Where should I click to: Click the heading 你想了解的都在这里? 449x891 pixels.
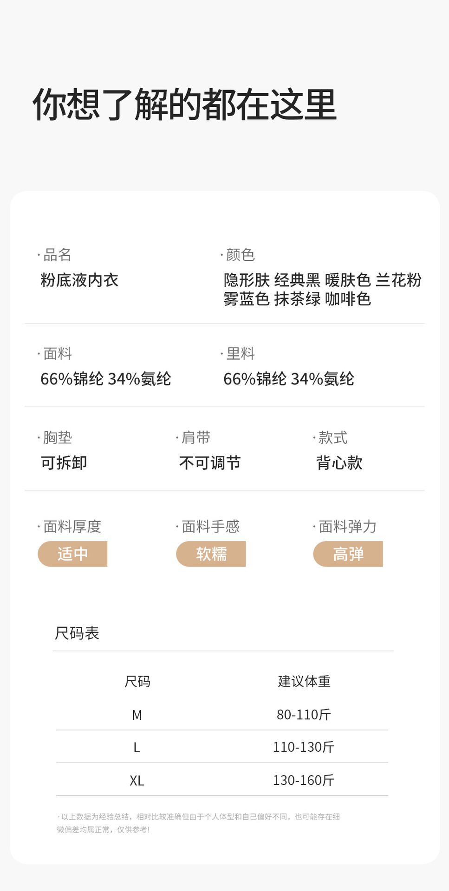pos(184,105)
